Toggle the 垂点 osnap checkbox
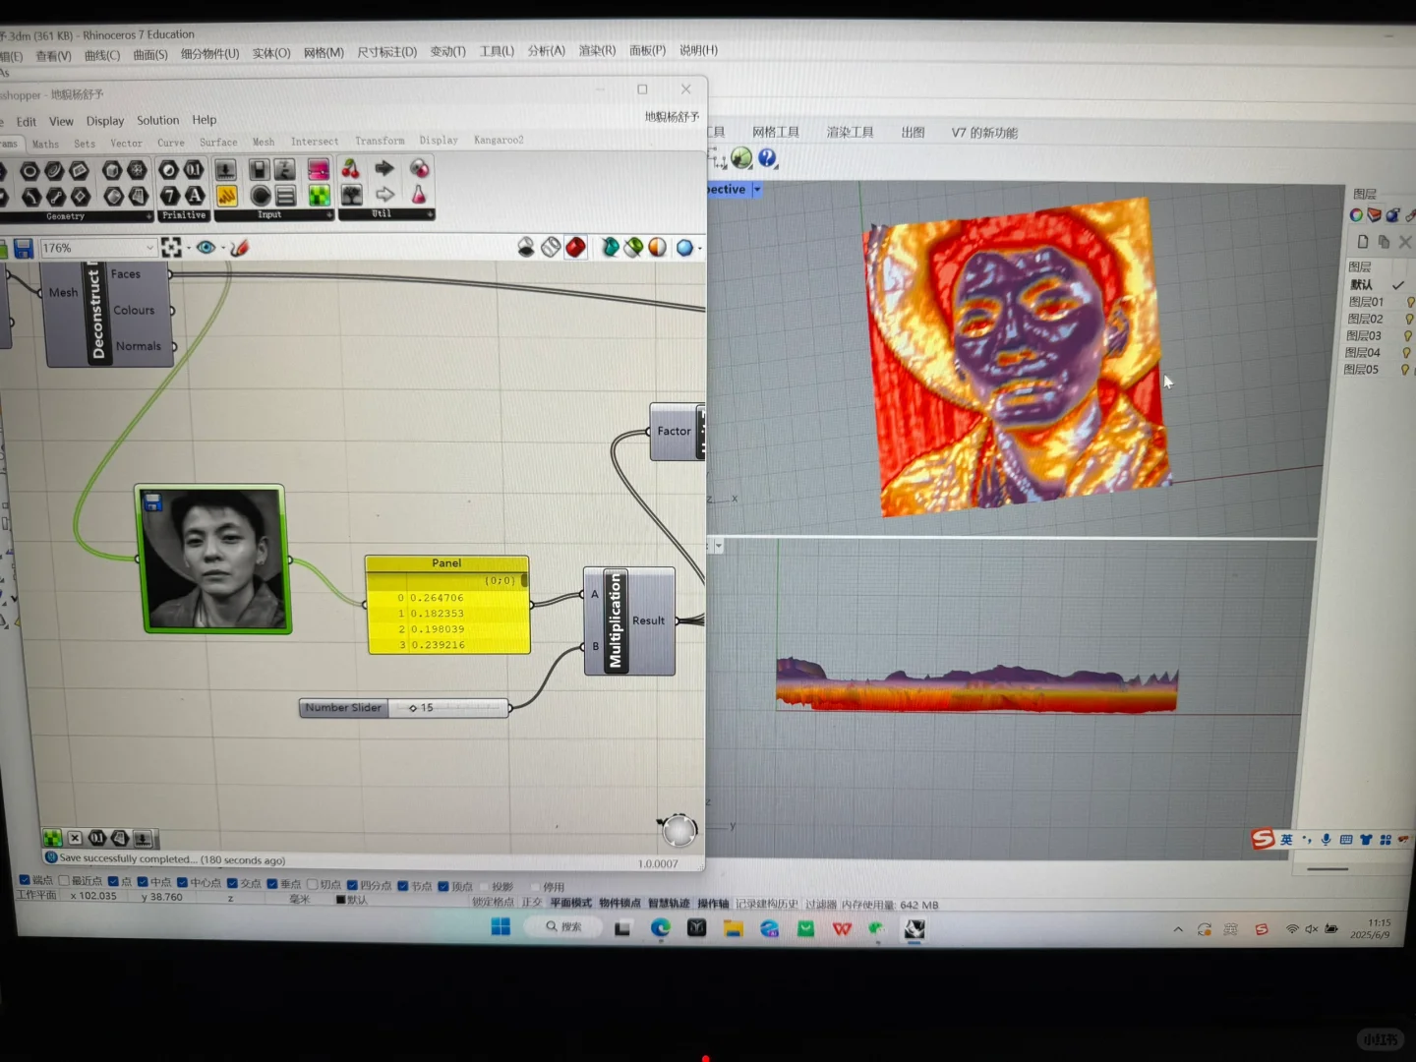 point(272,883)
